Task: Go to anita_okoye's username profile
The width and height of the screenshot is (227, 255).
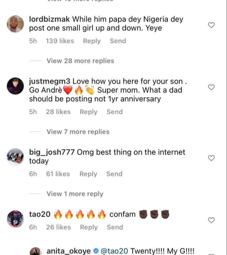Action: click(68, 251)
